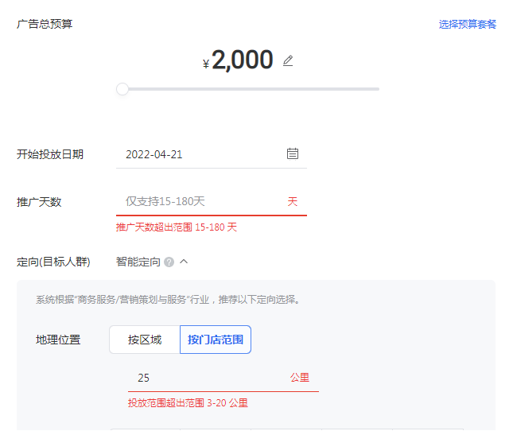Click the 2,000 budget amount
This screenshot has height=431, width=513.
click(x=242, y=60)
